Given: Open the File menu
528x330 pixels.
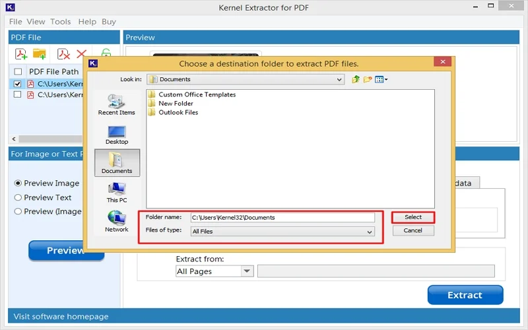Looking at the screenshot, I should tap(15, 22).
